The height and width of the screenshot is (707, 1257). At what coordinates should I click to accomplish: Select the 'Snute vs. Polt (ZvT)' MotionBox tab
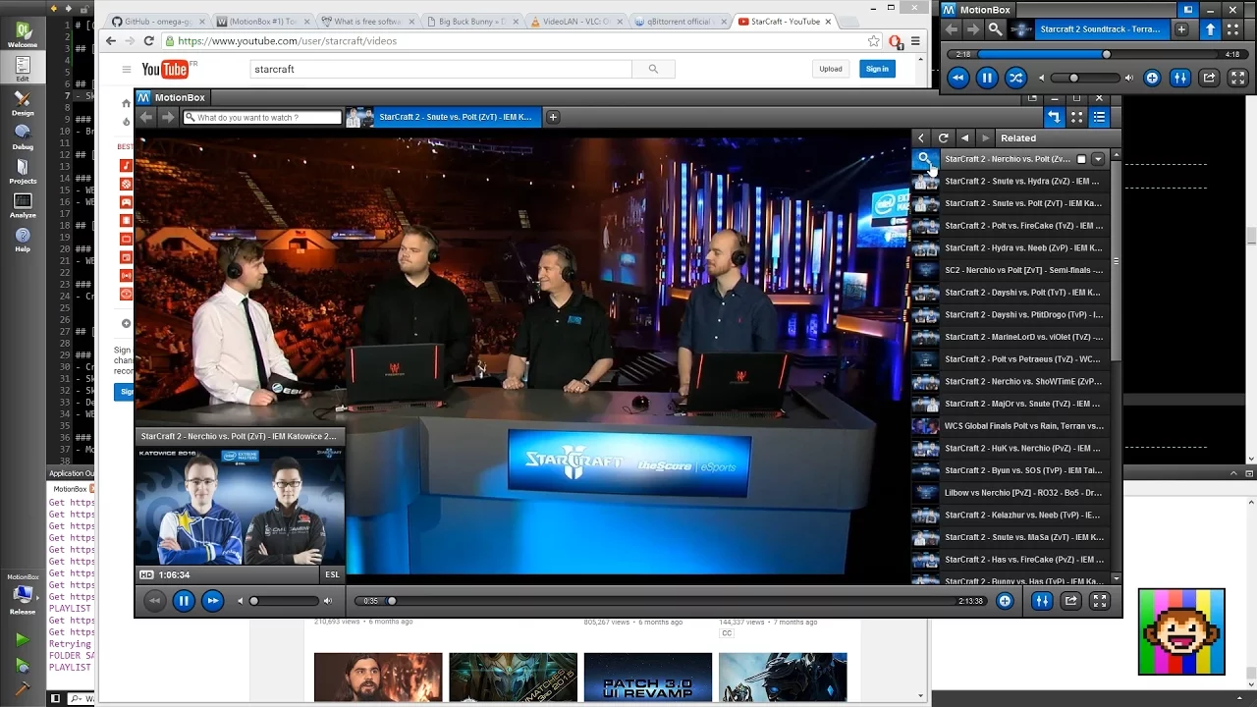pyautogui.click(x=443, y=117)
